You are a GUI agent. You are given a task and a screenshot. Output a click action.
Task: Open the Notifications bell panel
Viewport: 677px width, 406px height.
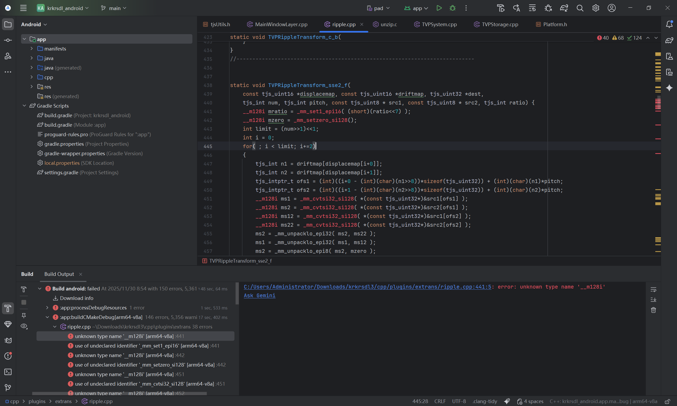(x=669, y=24)
